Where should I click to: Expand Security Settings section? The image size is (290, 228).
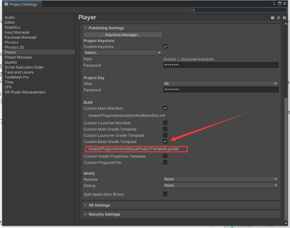click(x=86, y=214)
